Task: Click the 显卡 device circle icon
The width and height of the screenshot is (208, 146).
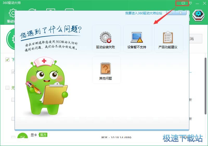Action: point(23,136)
